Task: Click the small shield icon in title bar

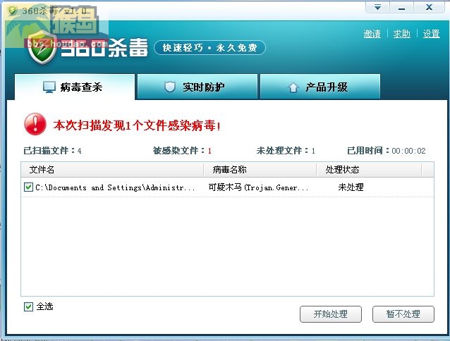Action: click(x=12, y=11)
